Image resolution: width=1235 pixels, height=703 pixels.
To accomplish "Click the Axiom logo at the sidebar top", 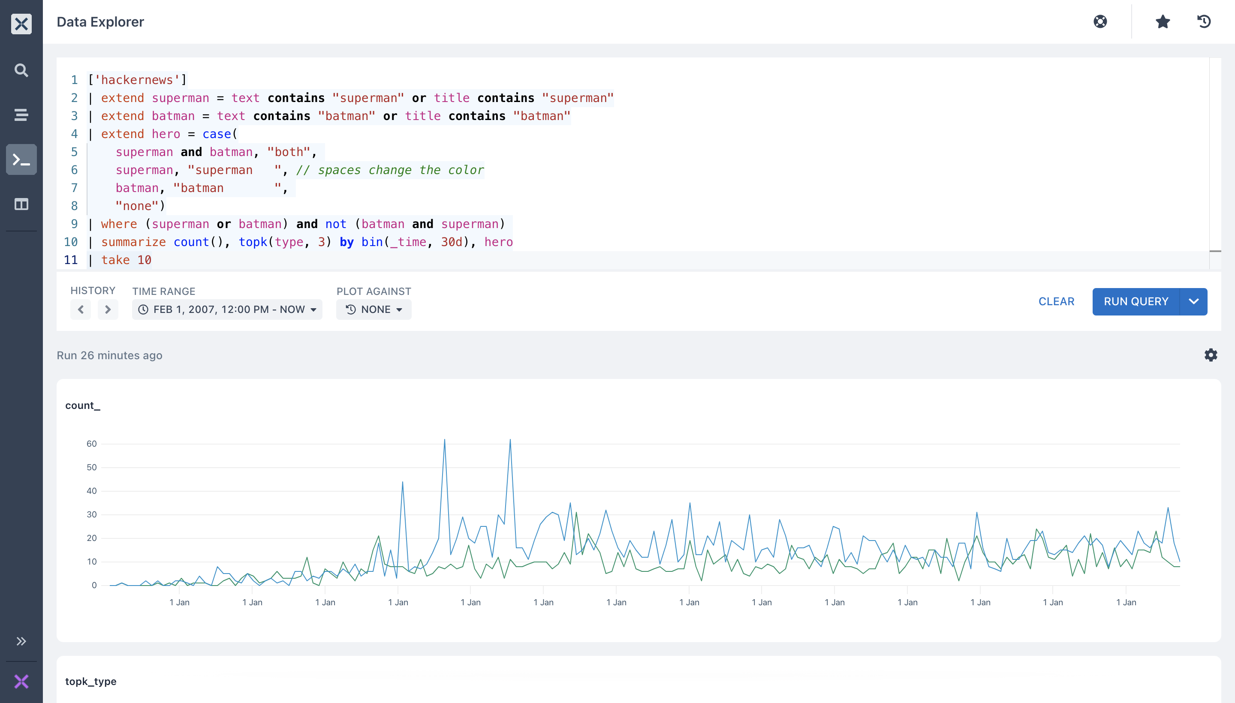I will pyautogui.click(x=21, y=24).
